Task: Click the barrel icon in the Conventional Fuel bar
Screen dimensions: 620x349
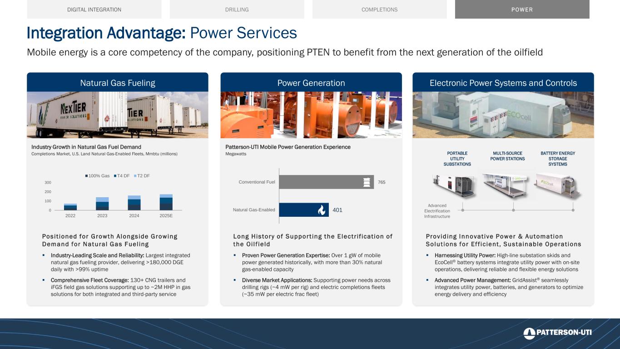Action: [367, 182]
